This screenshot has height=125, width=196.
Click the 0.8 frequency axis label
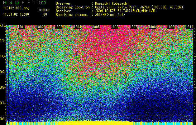pos(2,87)
